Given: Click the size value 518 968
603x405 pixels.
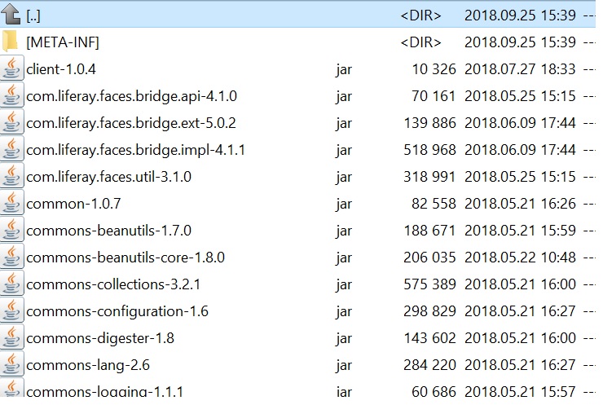Looking at the screenshot, I should coord(429,150).
